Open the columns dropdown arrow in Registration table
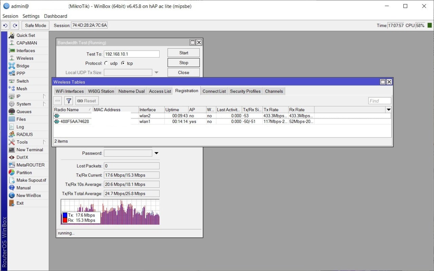Viewport: 434px width, 271px height. [x=389, y=110]
